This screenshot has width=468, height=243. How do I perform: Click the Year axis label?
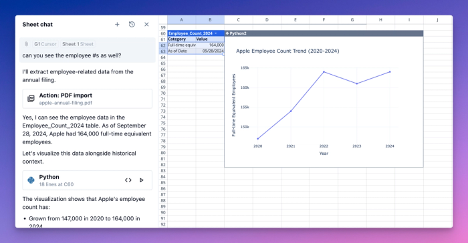pos(324,154)
